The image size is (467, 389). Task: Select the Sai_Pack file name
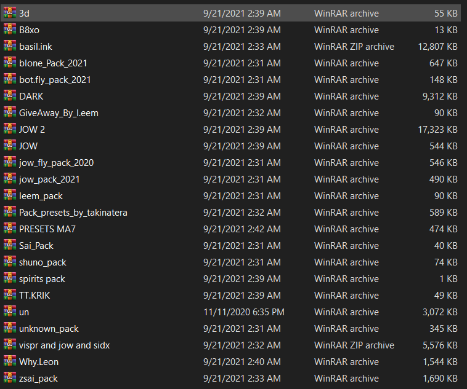36,246
